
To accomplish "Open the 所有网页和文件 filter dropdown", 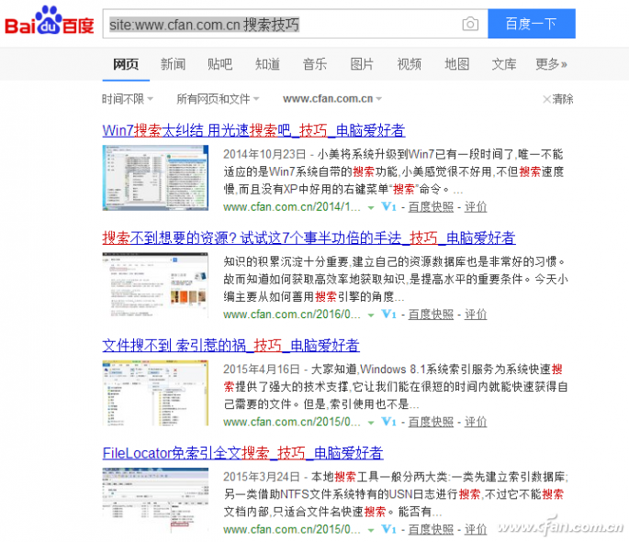I will 218,98.
